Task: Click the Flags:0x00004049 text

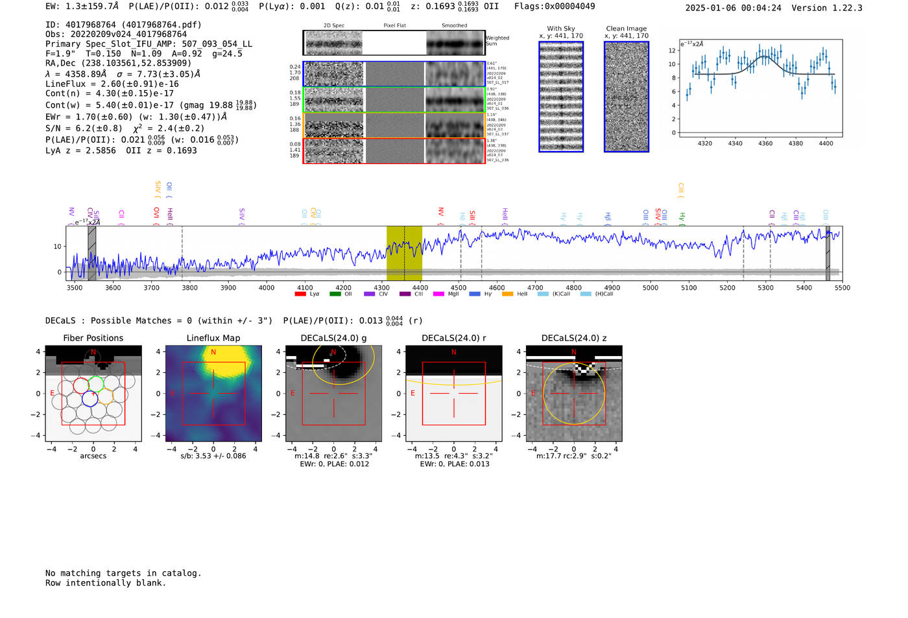Action: pos(555,6)
